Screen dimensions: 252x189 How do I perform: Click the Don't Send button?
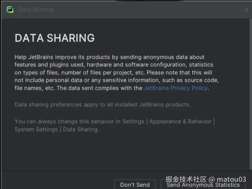(135, 185)
